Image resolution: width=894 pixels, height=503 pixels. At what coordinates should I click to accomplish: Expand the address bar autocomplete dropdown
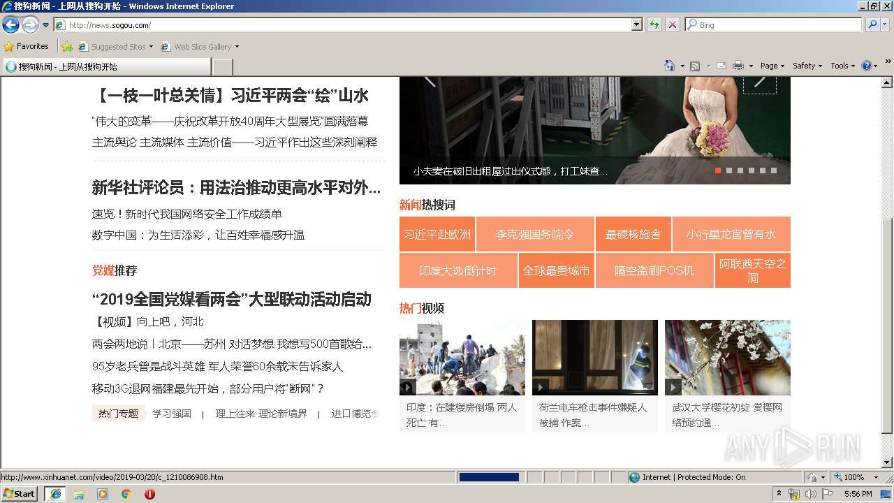click(x=637, y=25)
